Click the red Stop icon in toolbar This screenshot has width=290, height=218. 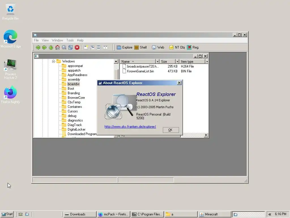pyautogui.click(x=77, y=47)
